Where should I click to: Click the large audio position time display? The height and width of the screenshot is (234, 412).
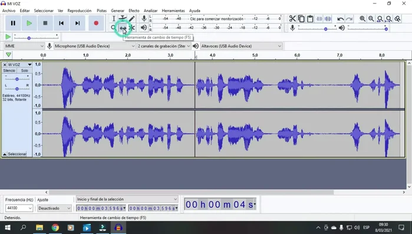pyautogui.click(x=220, y=205)
